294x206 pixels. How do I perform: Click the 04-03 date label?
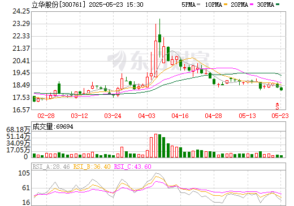click(x=146, y=116)
